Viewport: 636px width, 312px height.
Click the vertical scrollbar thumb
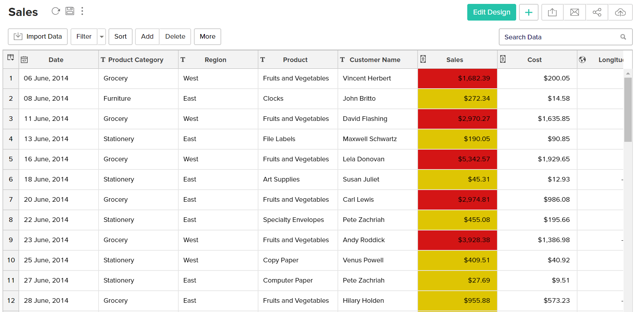(x=628, y=109)
